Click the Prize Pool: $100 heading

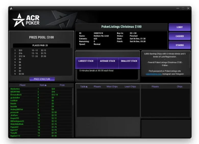click(42, 37)
